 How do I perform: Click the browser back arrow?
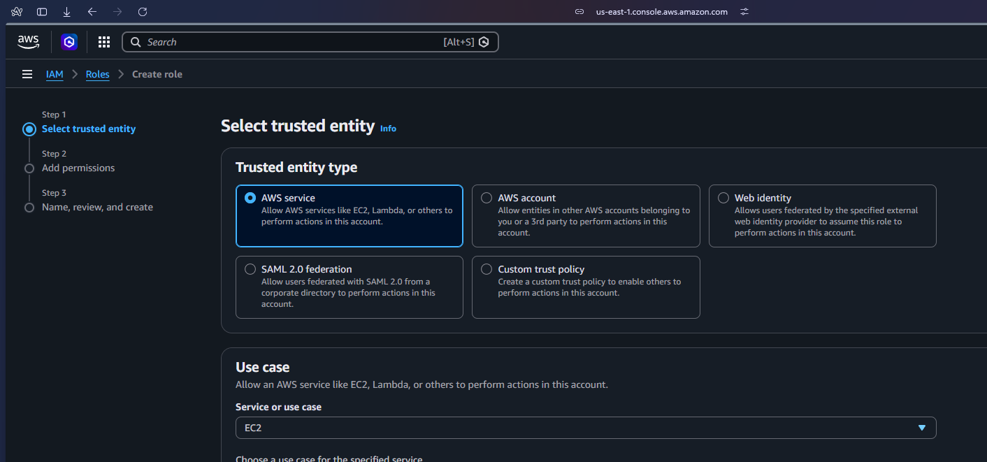pos(92,12)
